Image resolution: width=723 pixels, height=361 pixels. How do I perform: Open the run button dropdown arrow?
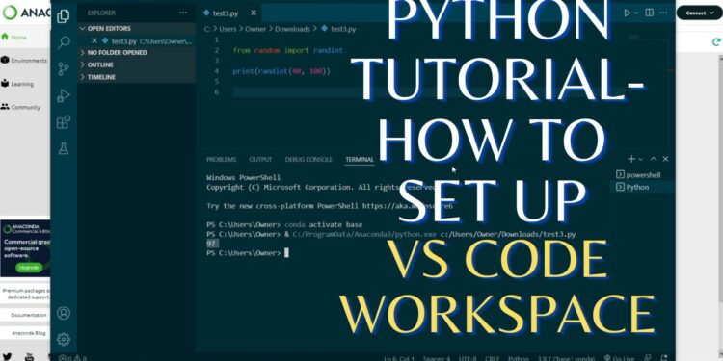(x=636, y=13)
